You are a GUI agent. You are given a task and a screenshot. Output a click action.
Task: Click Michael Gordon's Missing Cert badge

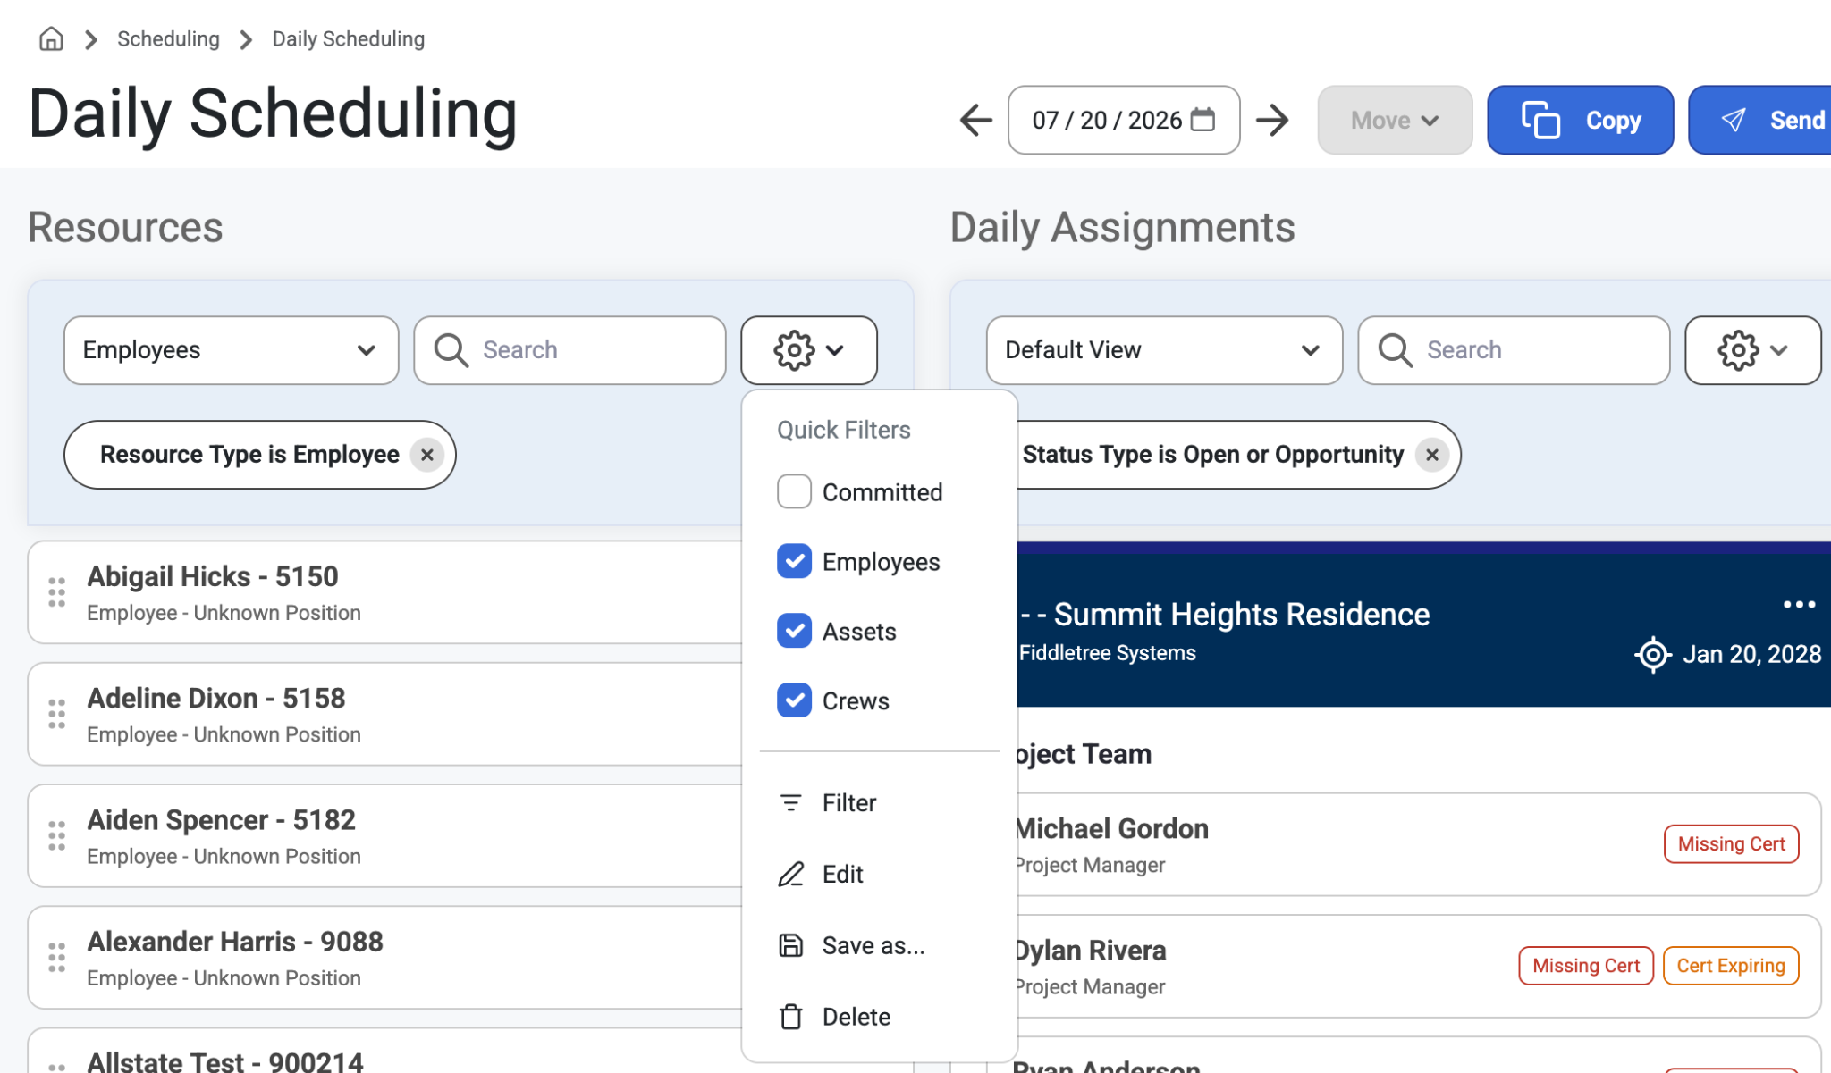click(1731, 844)
